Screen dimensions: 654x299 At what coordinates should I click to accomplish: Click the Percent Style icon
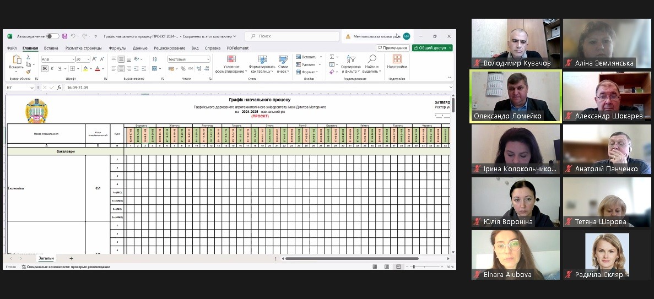click(x=183, y=68)
